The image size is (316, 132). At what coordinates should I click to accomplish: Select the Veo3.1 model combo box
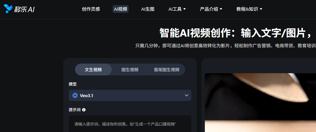pyautogui.click(x=130, y=95)
